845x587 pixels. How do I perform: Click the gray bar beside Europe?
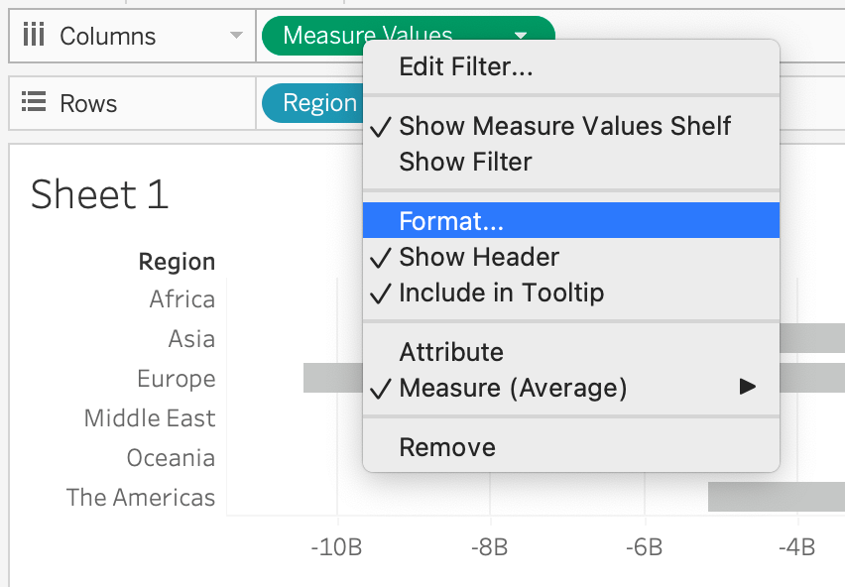point(327,378)
